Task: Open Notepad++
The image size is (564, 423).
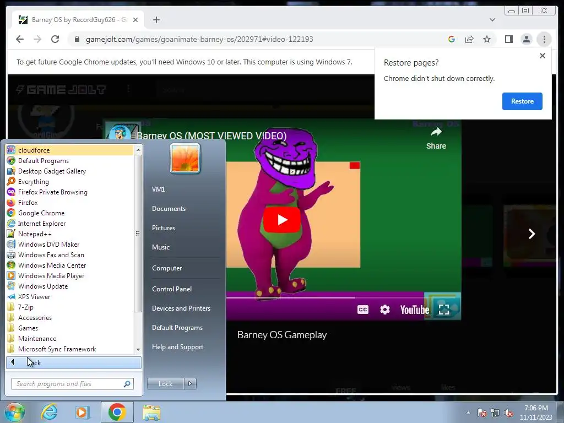Action: pos(69,234)
